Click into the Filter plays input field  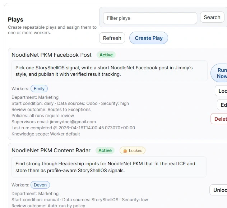tap(150, 18)
